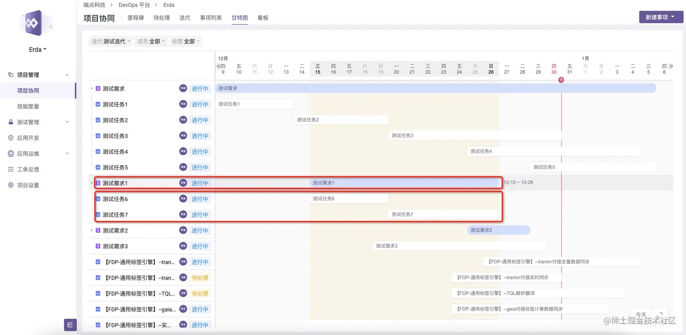Toggle the checkbox next to 测试任务1

(98, 104)
